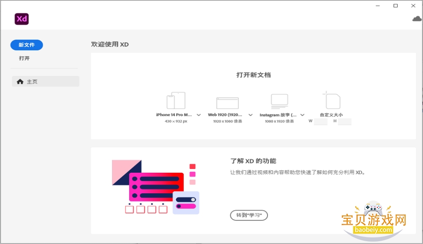This screenshot has width=423, height=244.
Task: Click the Web 1920 (1920... label
Action: coord(225,115)
